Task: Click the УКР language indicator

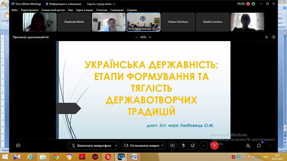Action: coord(265,157)
